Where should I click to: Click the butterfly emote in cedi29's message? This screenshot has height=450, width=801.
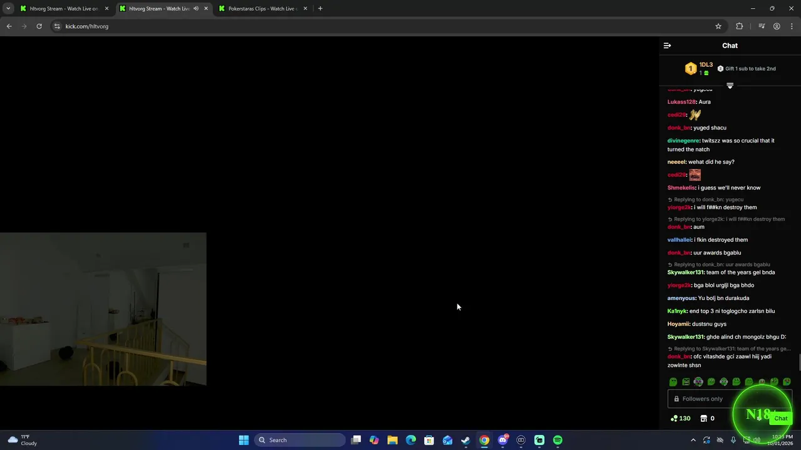tap(695, 114)
